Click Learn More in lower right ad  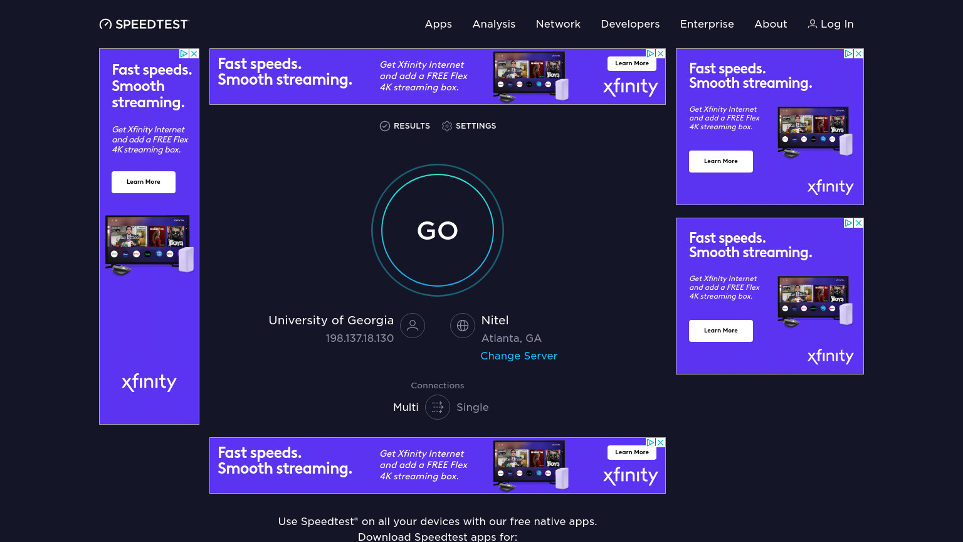point(721,331)
